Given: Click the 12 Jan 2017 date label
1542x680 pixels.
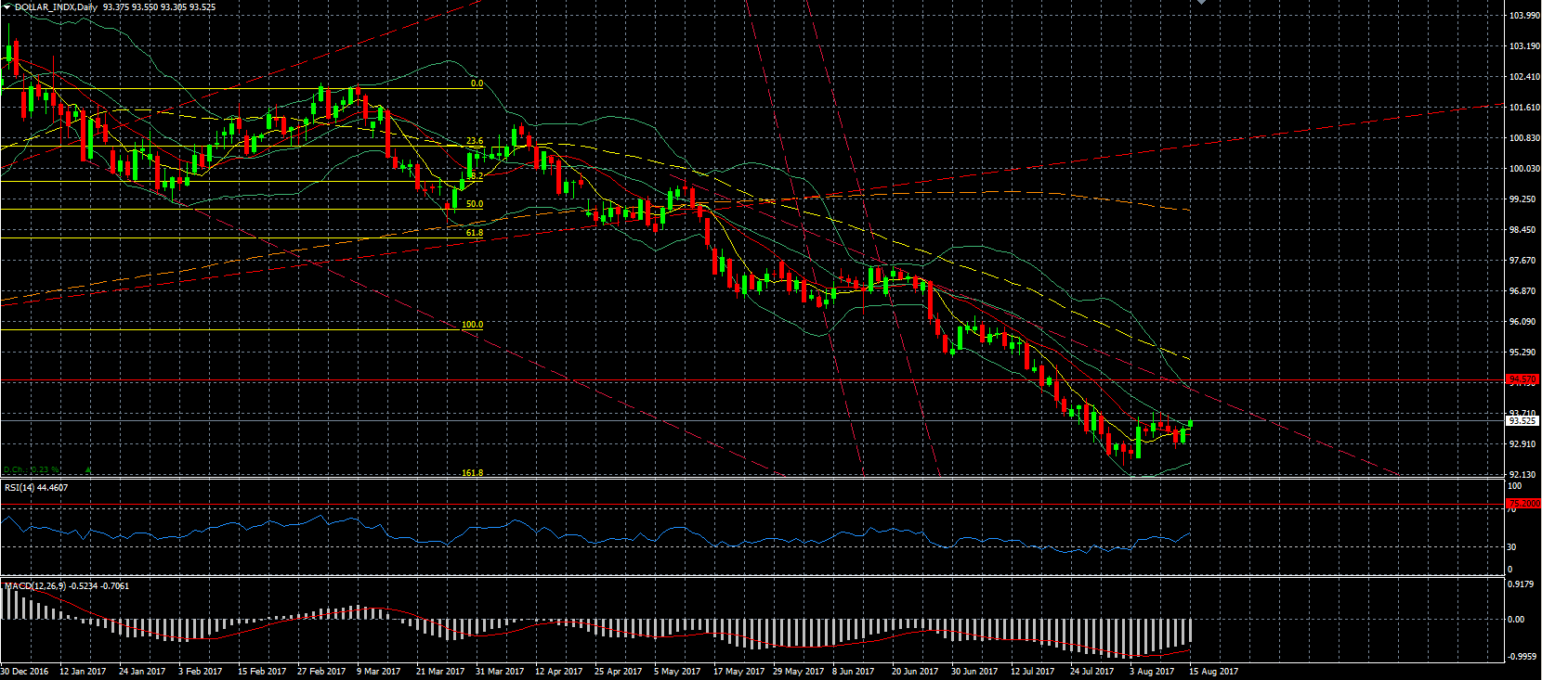Looking at the screenshot, I should click(83, 672).
